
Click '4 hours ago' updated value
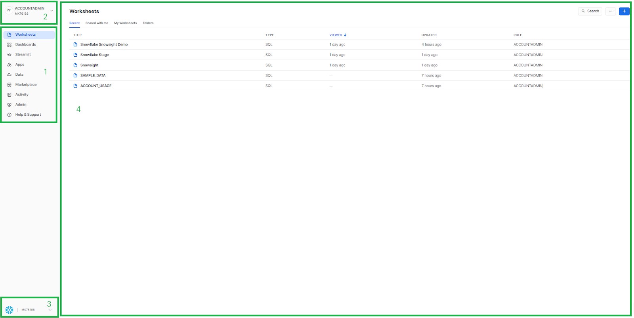pyautogui.click(x=432, y=44)
